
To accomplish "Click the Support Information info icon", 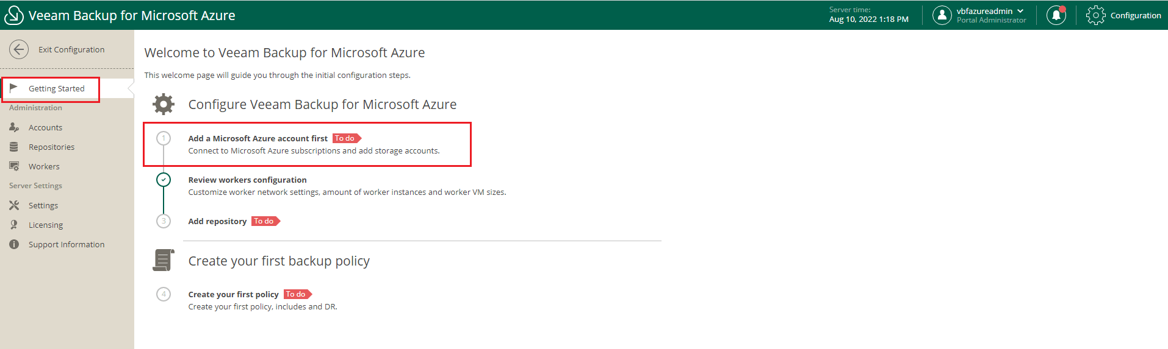I will tap(14, 244).
